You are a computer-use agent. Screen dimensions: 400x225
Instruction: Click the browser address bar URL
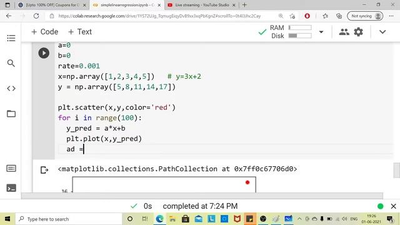(x=159, y=16)
